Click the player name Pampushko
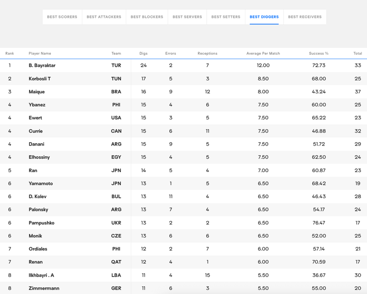 click(x=42, y=223)
